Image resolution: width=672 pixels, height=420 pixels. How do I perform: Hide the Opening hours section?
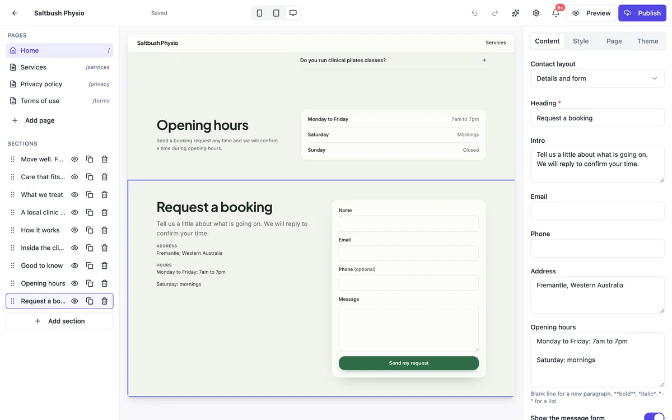[74, 283]
